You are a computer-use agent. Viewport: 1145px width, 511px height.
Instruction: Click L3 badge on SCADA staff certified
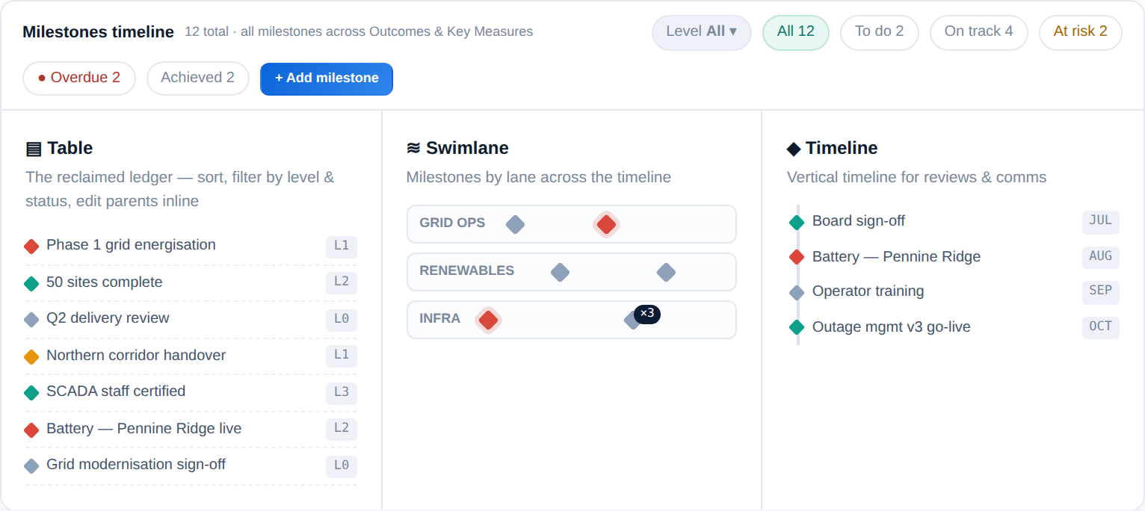342,393
